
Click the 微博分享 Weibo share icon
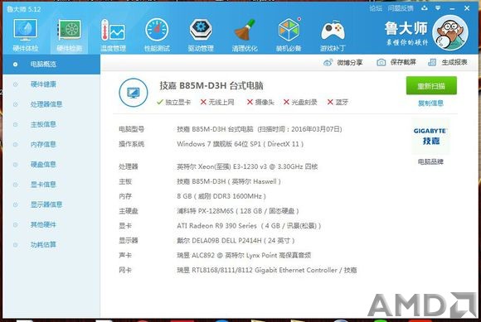pos(328,63)
